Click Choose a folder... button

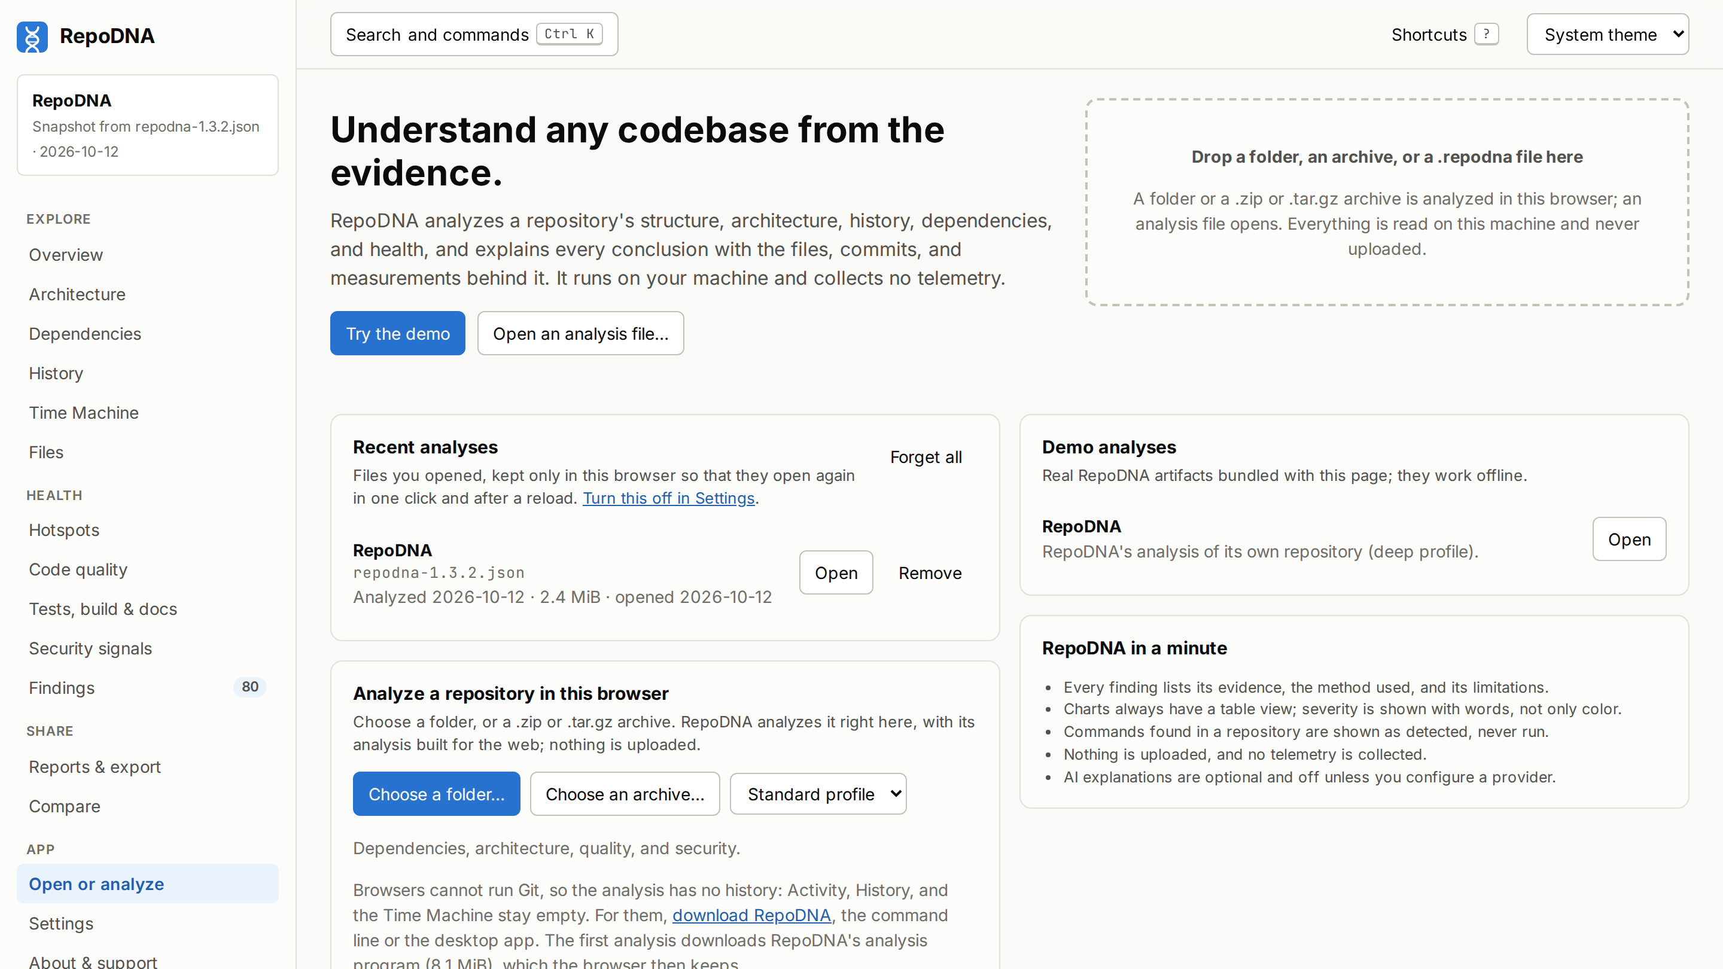pos(436,794)
